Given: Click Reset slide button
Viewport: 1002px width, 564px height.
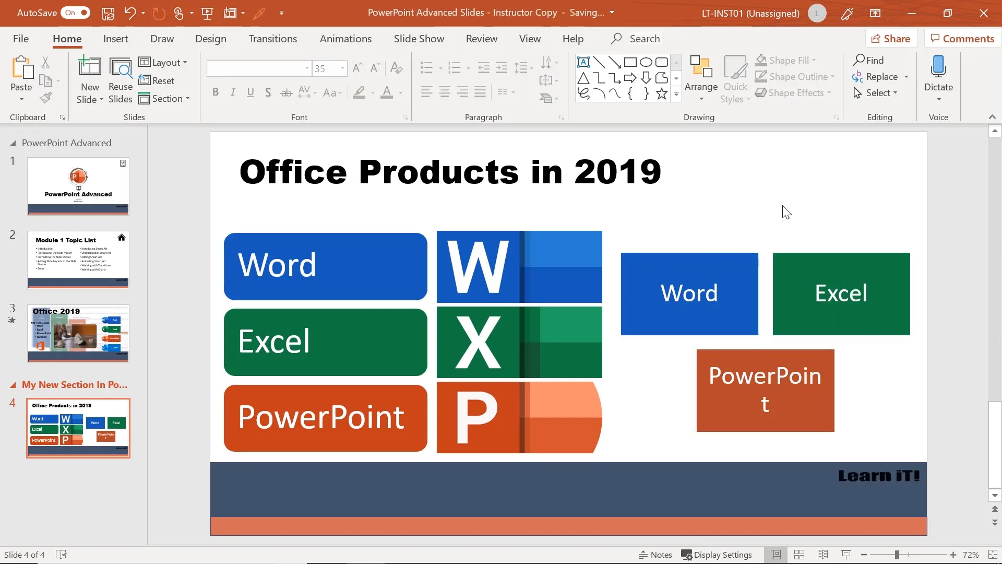Looking at the screenshot, I should pyautogui.click(x=157, y=80).
